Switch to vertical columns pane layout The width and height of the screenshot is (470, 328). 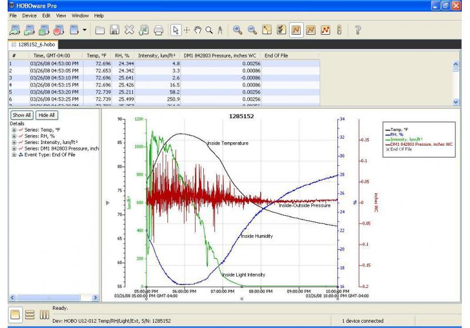tap(44, 315)
